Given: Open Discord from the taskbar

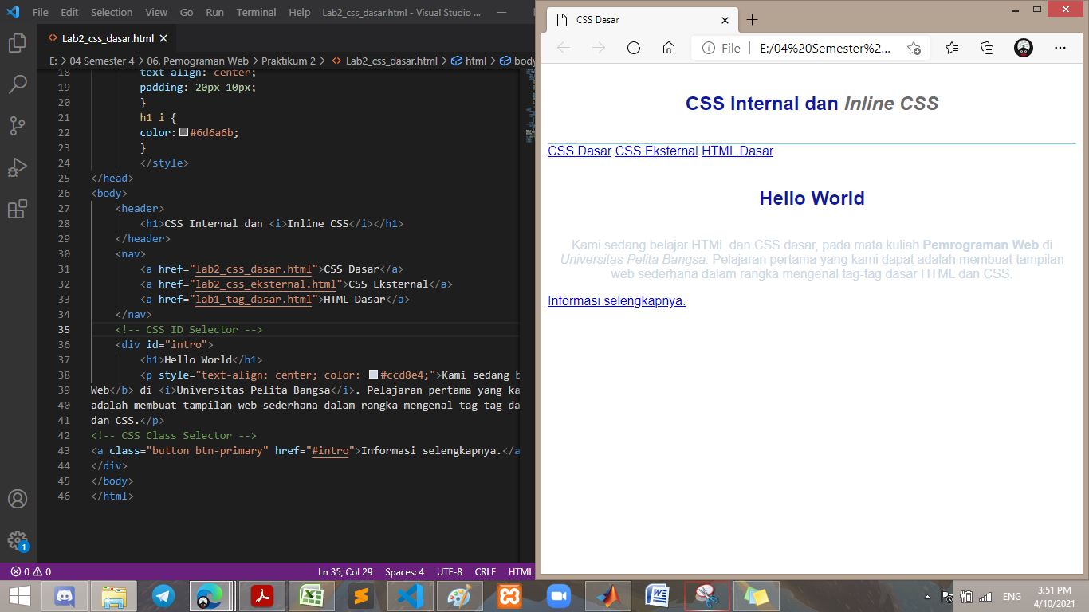Looking at the screenshot, I should 65,595.
